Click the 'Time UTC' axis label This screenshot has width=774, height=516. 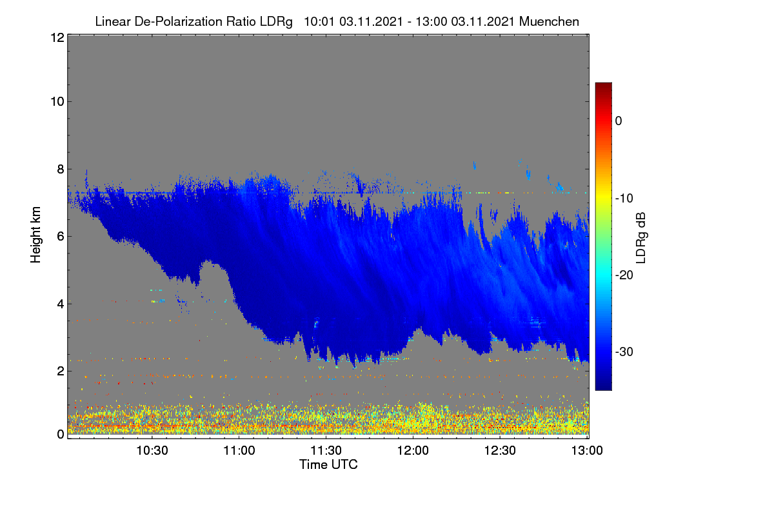click(x=328, y=464)
